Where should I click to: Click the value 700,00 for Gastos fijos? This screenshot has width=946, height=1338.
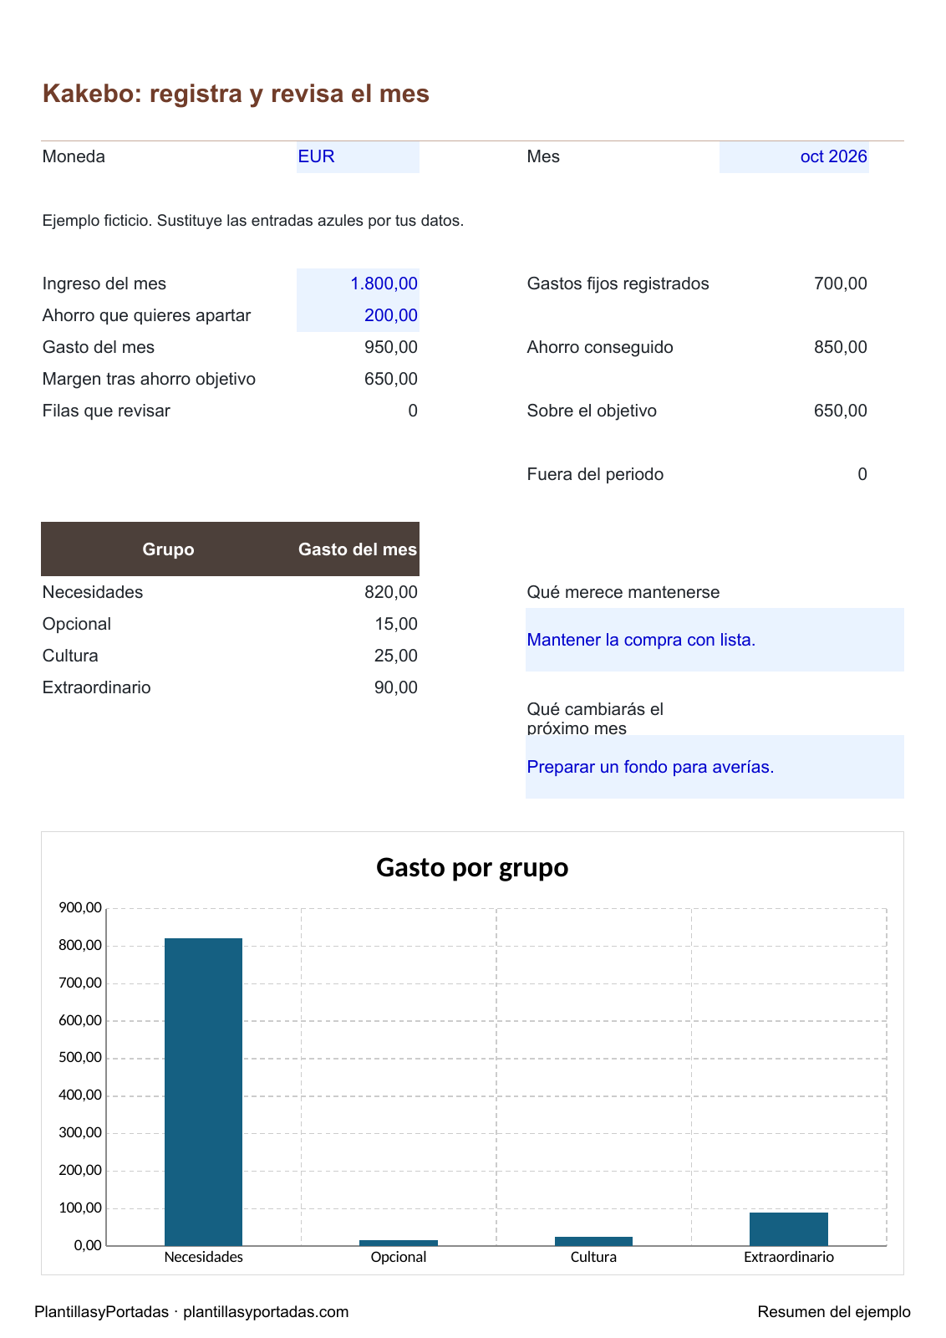[841, 284]
